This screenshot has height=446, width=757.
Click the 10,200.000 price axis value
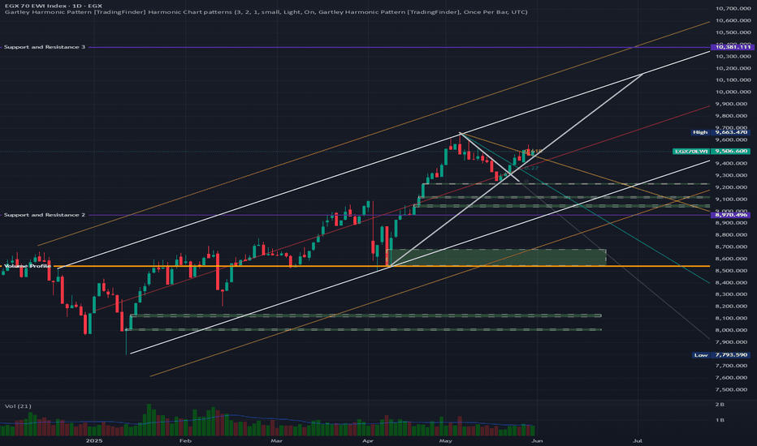click(733, 68)
